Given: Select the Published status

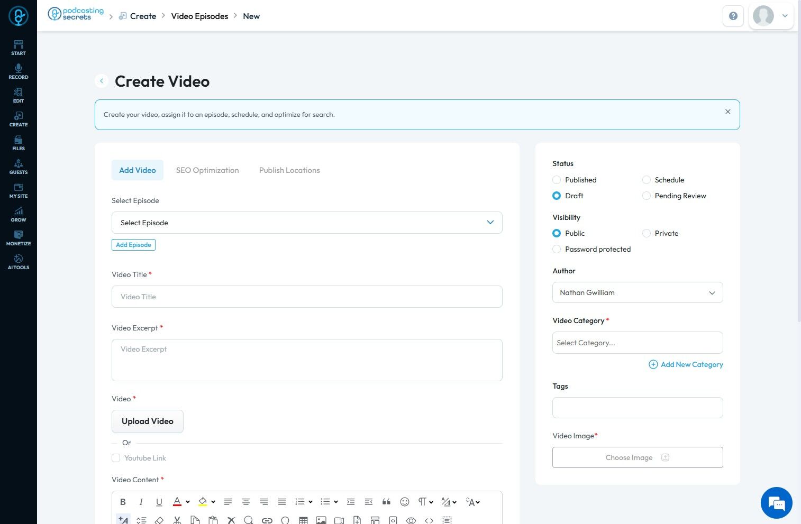Looking at the screenshot, I should [557, 180].
